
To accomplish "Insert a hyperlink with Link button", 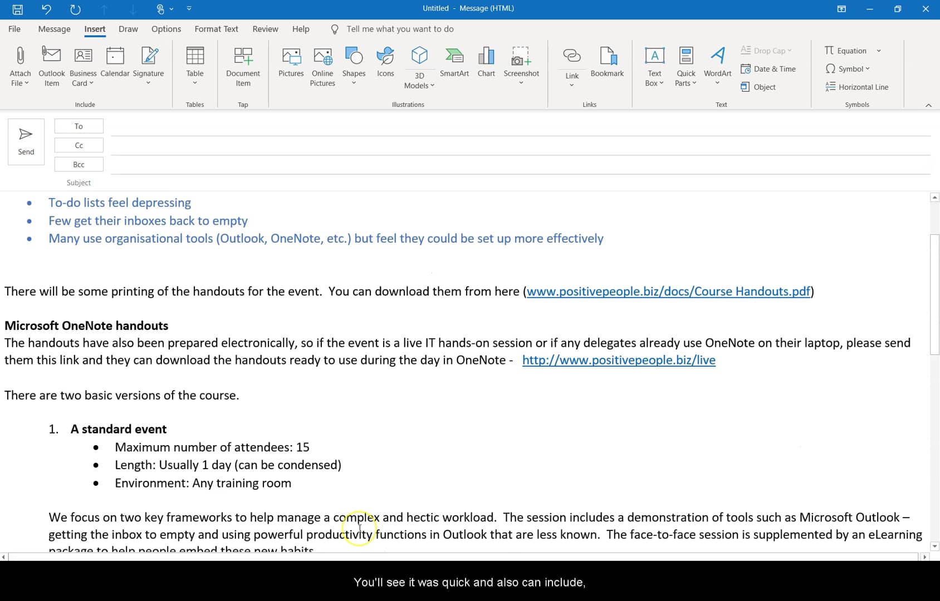I will 572,58.
